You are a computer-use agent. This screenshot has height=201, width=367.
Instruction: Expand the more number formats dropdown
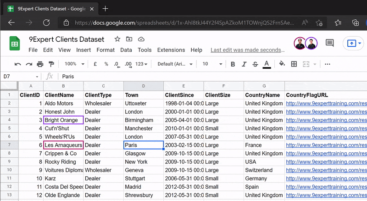coord(142,64)
